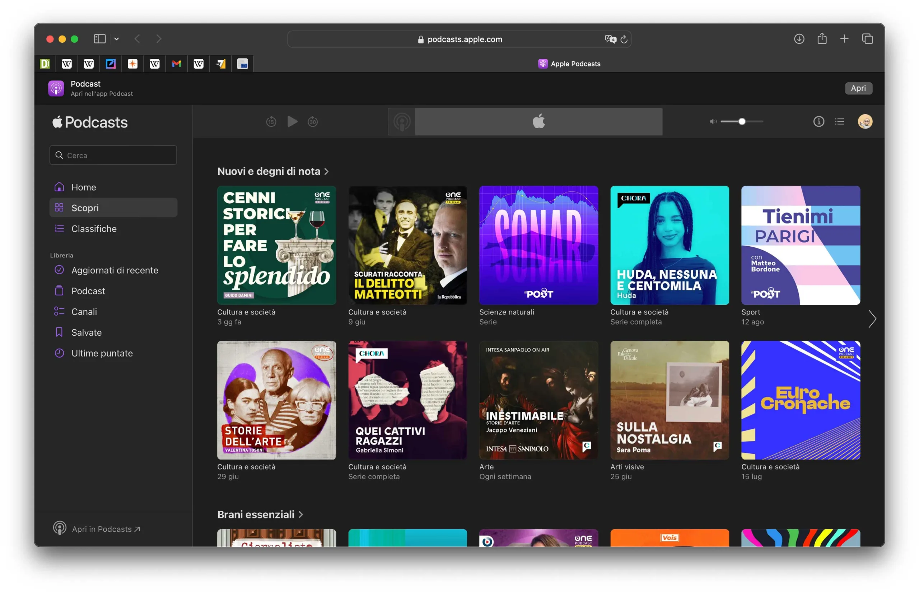Screen dimensions: 919x592
Task: Open Il Delitto Matteotti podcast artwork
Action: point(407,245)
